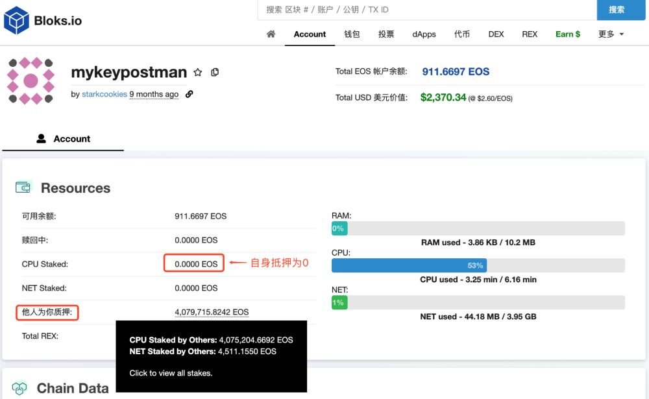Click the Chain Data section heading
This screenshot has width=649, height=399.
pyautogui.click(x=73, y=388)
